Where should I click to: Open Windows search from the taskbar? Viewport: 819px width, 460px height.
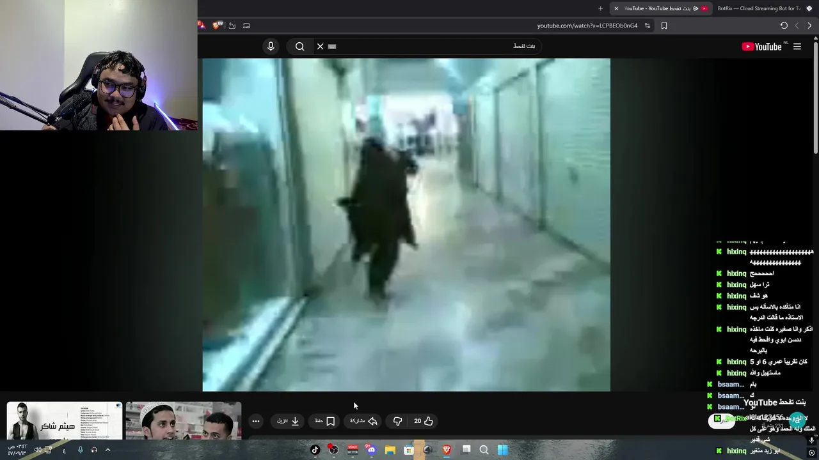click(x=484, y=450)
